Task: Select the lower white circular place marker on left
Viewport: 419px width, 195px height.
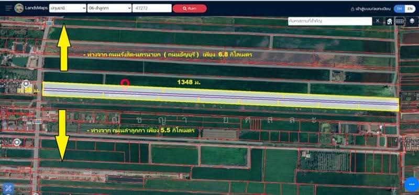Action: (x=17, y=142)
